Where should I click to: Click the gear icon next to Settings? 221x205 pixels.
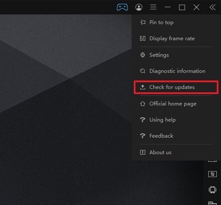tap(143, 55)
